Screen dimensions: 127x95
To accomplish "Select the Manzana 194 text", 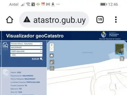I will [16, 89].
